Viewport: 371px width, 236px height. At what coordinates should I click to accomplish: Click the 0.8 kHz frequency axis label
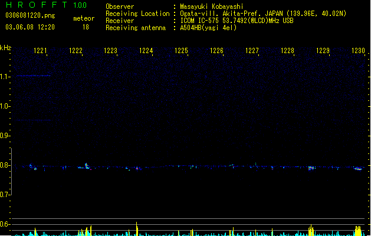(5, 165)
